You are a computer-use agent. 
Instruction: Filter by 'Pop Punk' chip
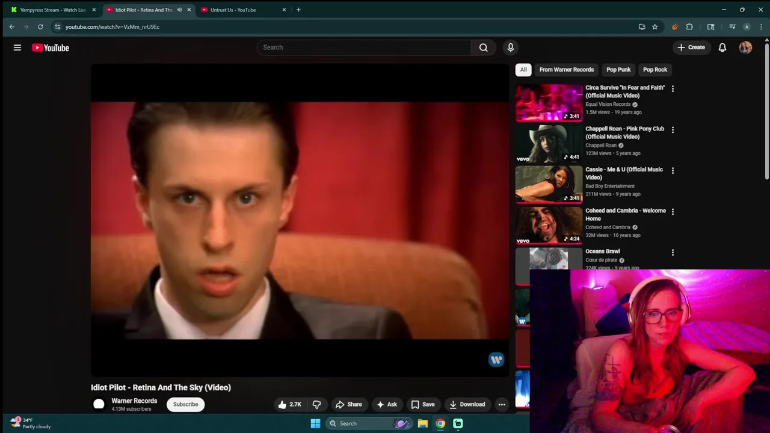pyautogui.click(x=618, y=70)
